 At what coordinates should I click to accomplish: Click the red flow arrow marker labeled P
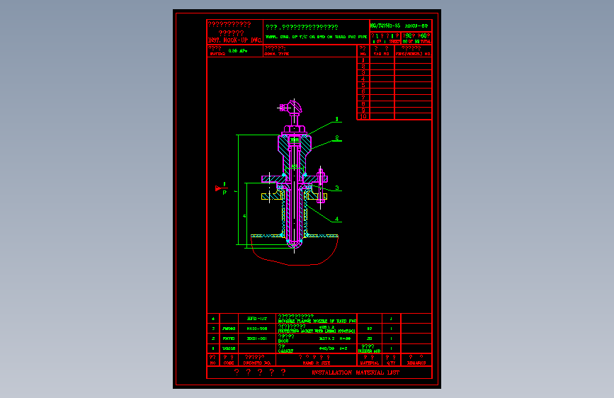point(221,188)
